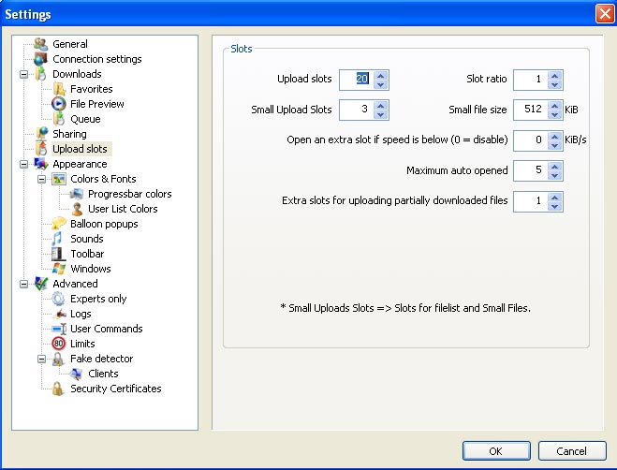Decrease the Small Upload Slots value
This screenshot has height=470, width=617.
pyautogui.click(x=380, y=114)
